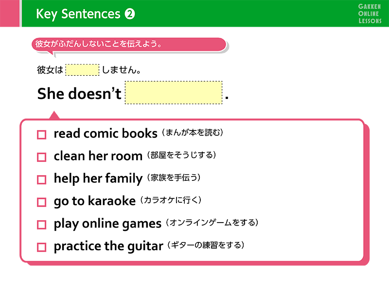The image size is (389, 291).
Task: Click the circled number 2 icon
Action: [130, 14]
